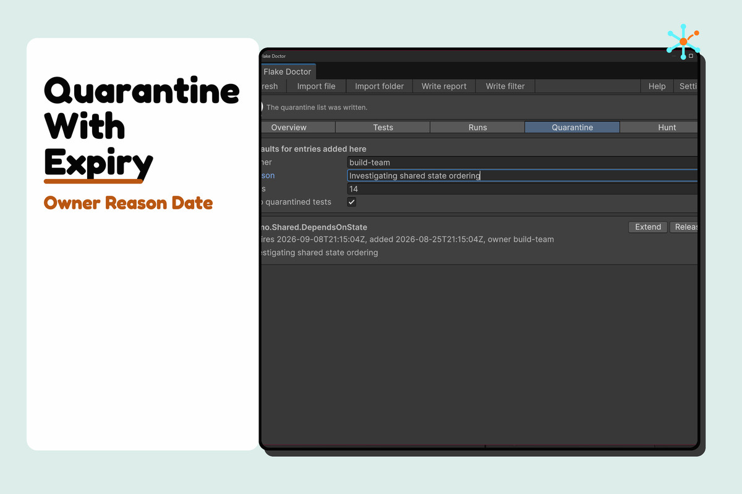Choose Import folder in the toolbar
The image size is (742, 494).
point(379,86)
